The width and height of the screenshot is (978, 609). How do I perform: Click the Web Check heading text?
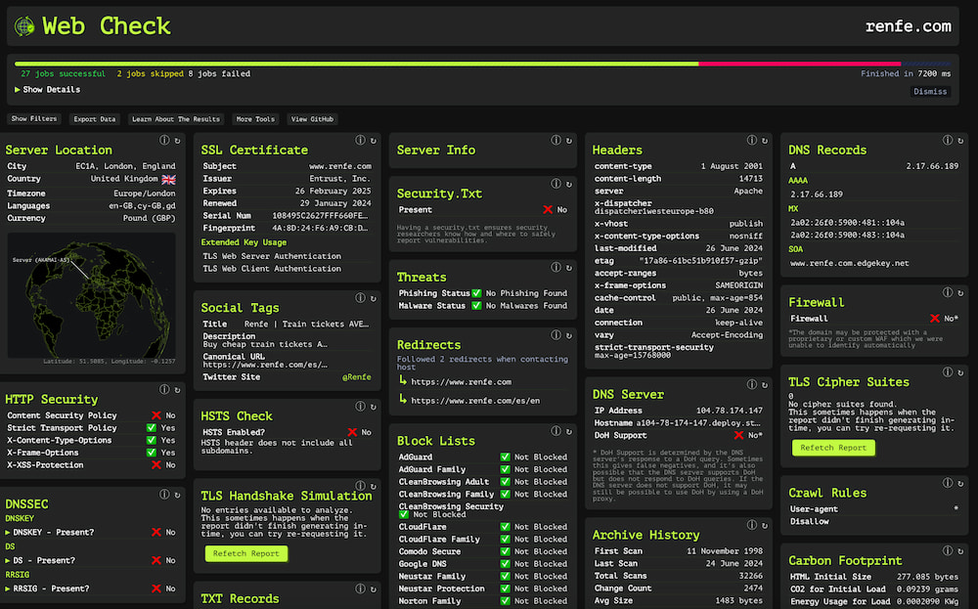pyautogui.click(x=106, y=26)
